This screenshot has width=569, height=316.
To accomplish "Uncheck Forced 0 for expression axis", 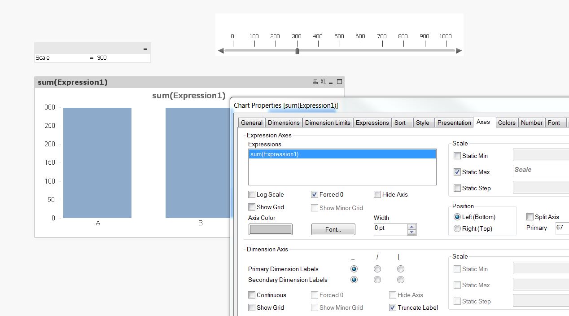I will [315, 194].
